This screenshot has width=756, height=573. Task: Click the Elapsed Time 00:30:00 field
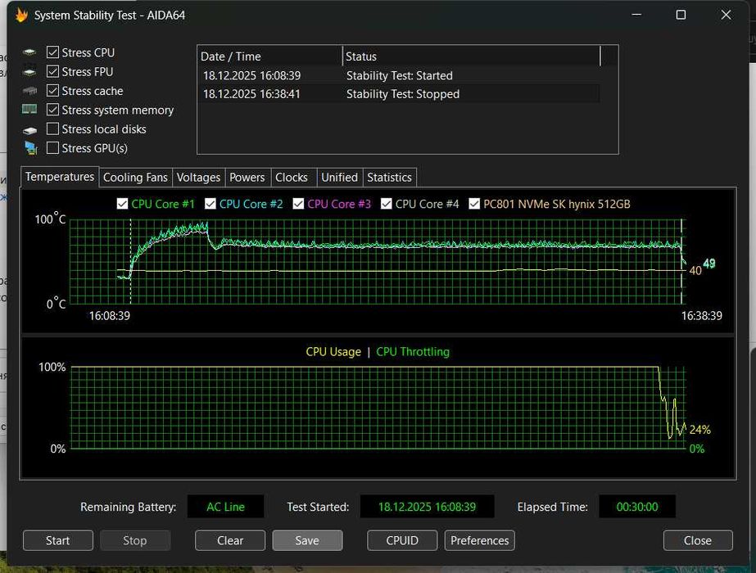point(637,507)
